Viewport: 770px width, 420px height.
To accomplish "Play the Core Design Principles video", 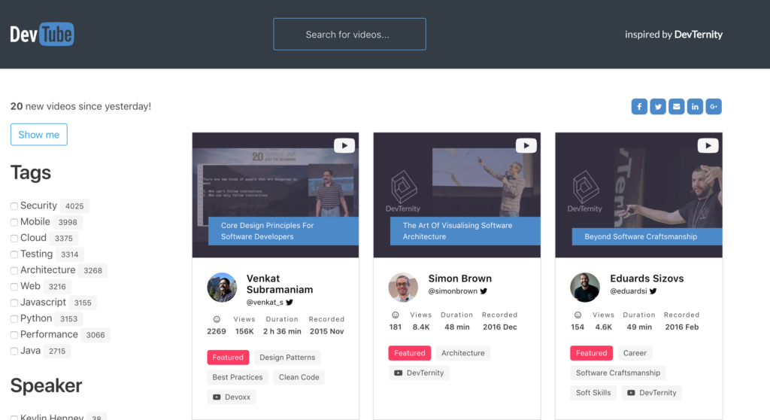I will [x=344, y=145].
